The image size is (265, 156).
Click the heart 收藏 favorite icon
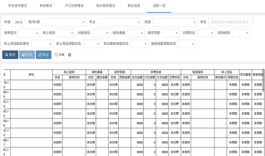pos(59,55)
